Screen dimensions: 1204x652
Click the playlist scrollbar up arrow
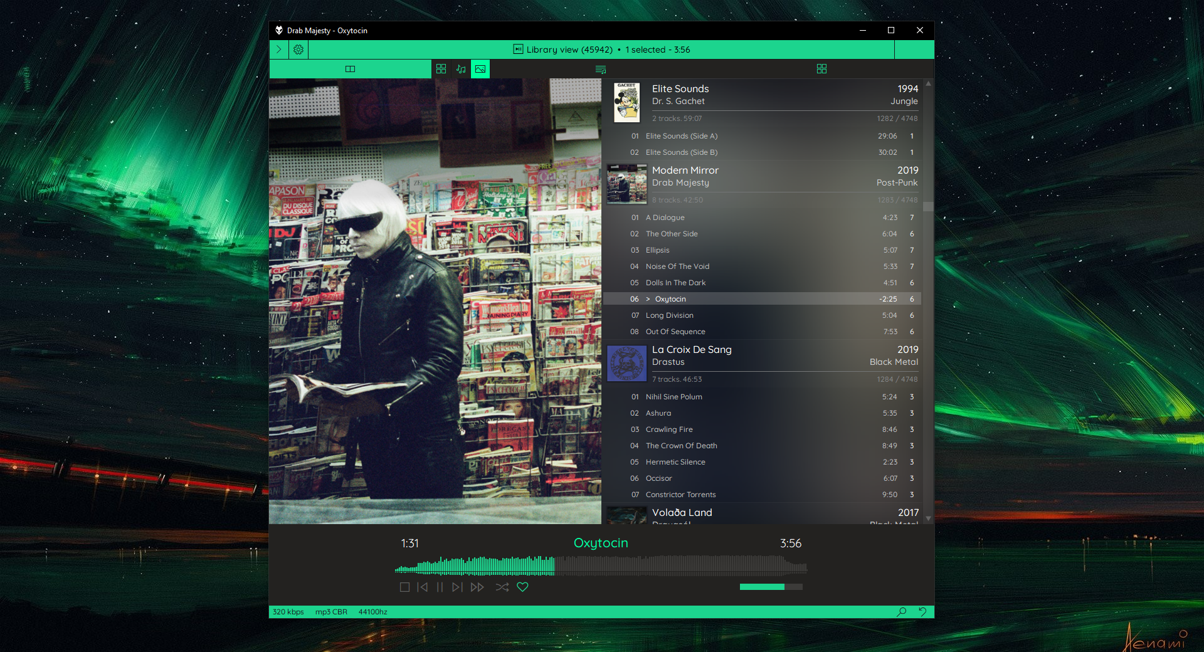click(928, 83)
